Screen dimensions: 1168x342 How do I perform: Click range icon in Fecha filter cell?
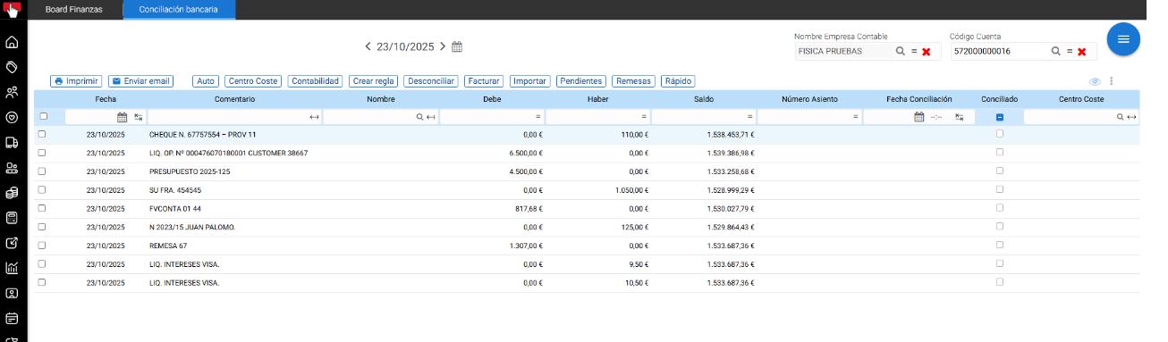139,117
